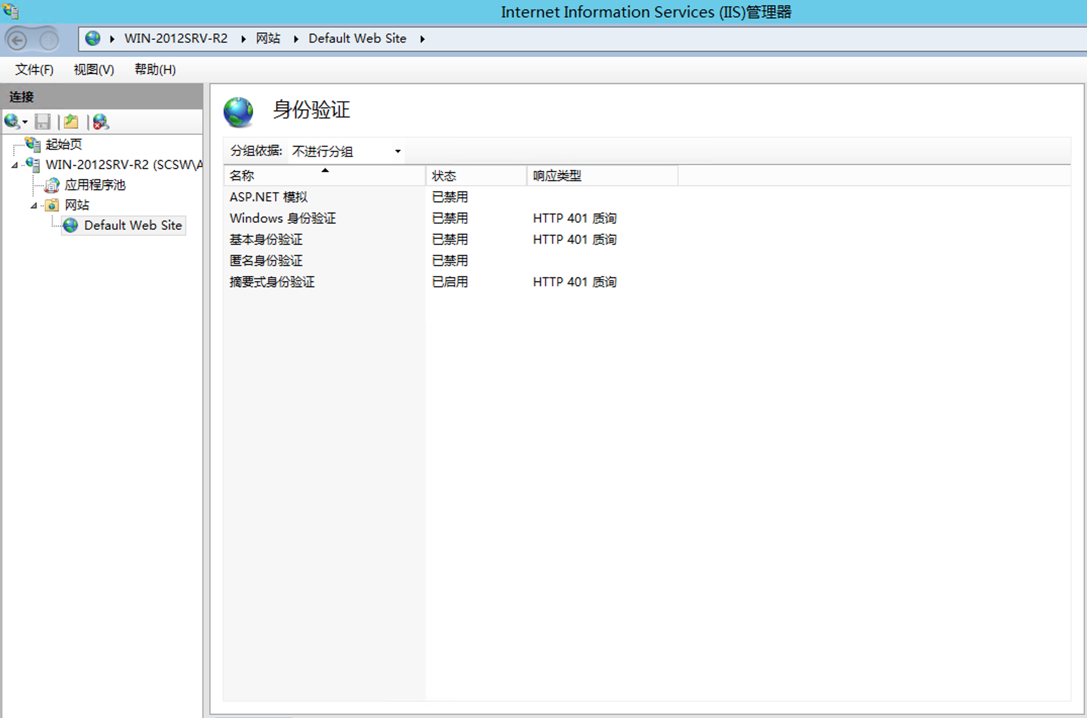
Task: Select the 摘要式身份验证 row
Action: click(x=272, y=282)
